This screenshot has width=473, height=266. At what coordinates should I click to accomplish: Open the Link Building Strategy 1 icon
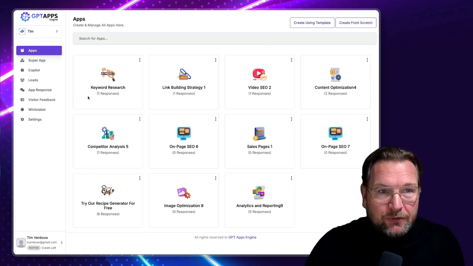184,74
